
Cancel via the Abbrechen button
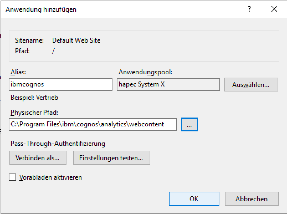252,199
